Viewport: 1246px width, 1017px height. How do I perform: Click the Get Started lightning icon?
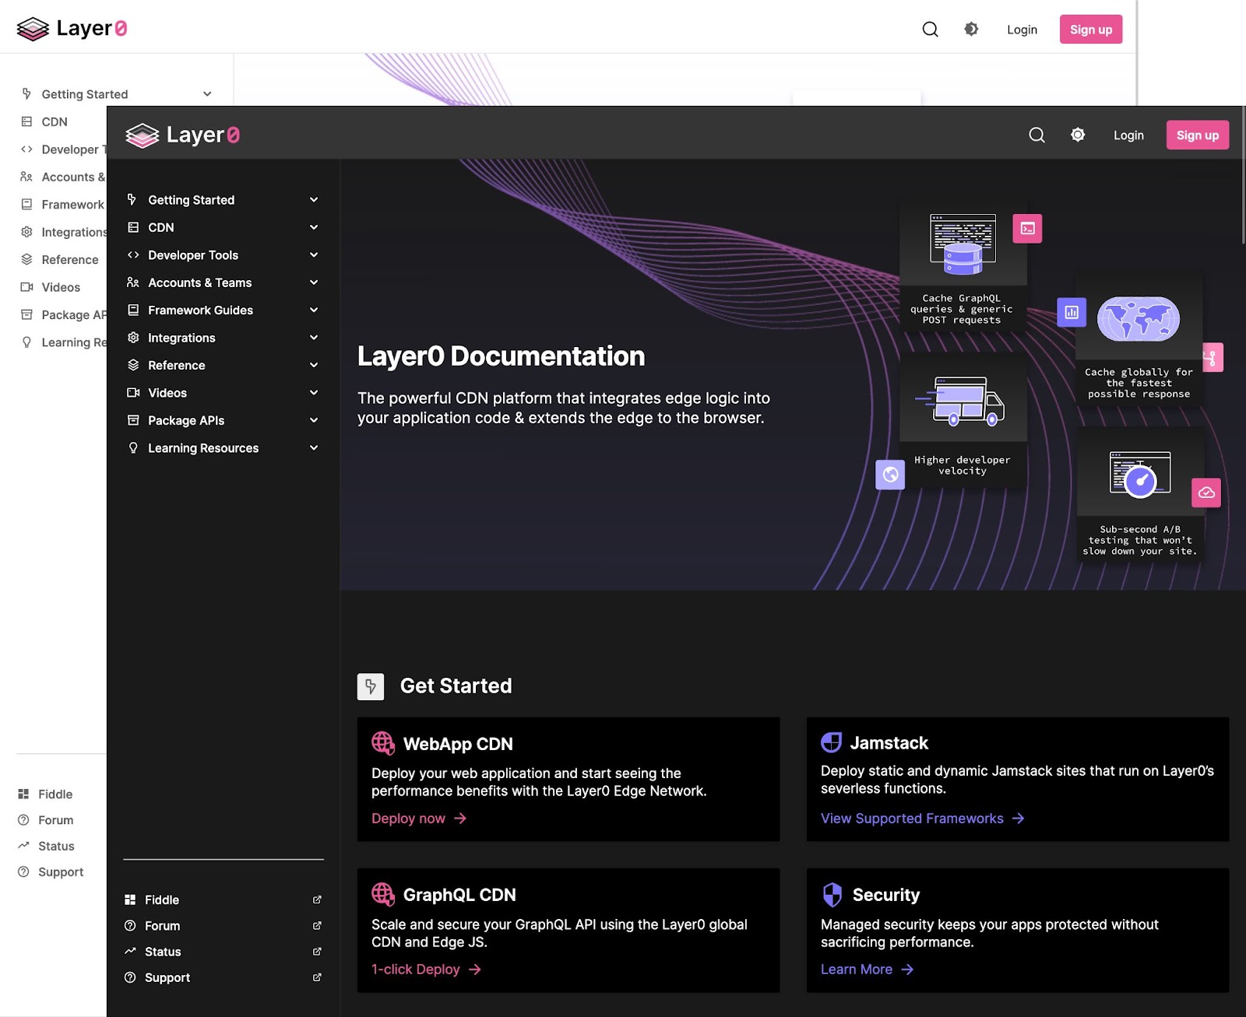click(x=371, y=686)
